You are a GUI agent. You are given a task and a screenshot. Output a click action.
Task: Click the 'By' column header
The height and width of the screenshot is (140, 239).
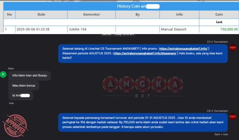137,14
